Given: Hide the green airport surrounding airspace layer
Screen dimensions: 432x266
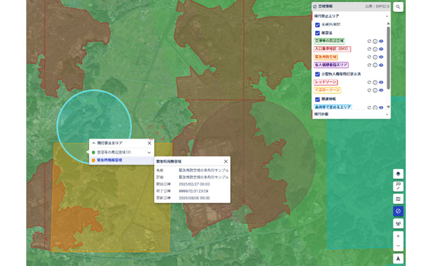Looking at the screenshot, I should pyautogui.click(x=381, y=41).
